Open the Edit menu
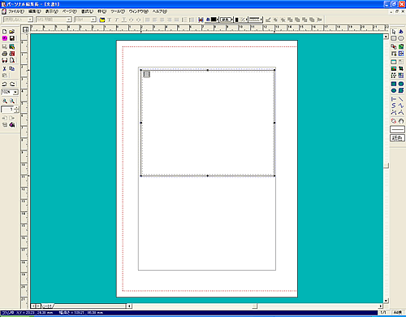This screenshot has height=317, width=406. 35,11
